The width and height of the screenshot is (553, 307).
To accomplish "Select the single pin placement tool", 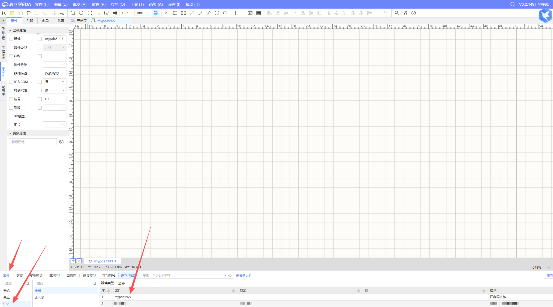I will click(167, 13).
